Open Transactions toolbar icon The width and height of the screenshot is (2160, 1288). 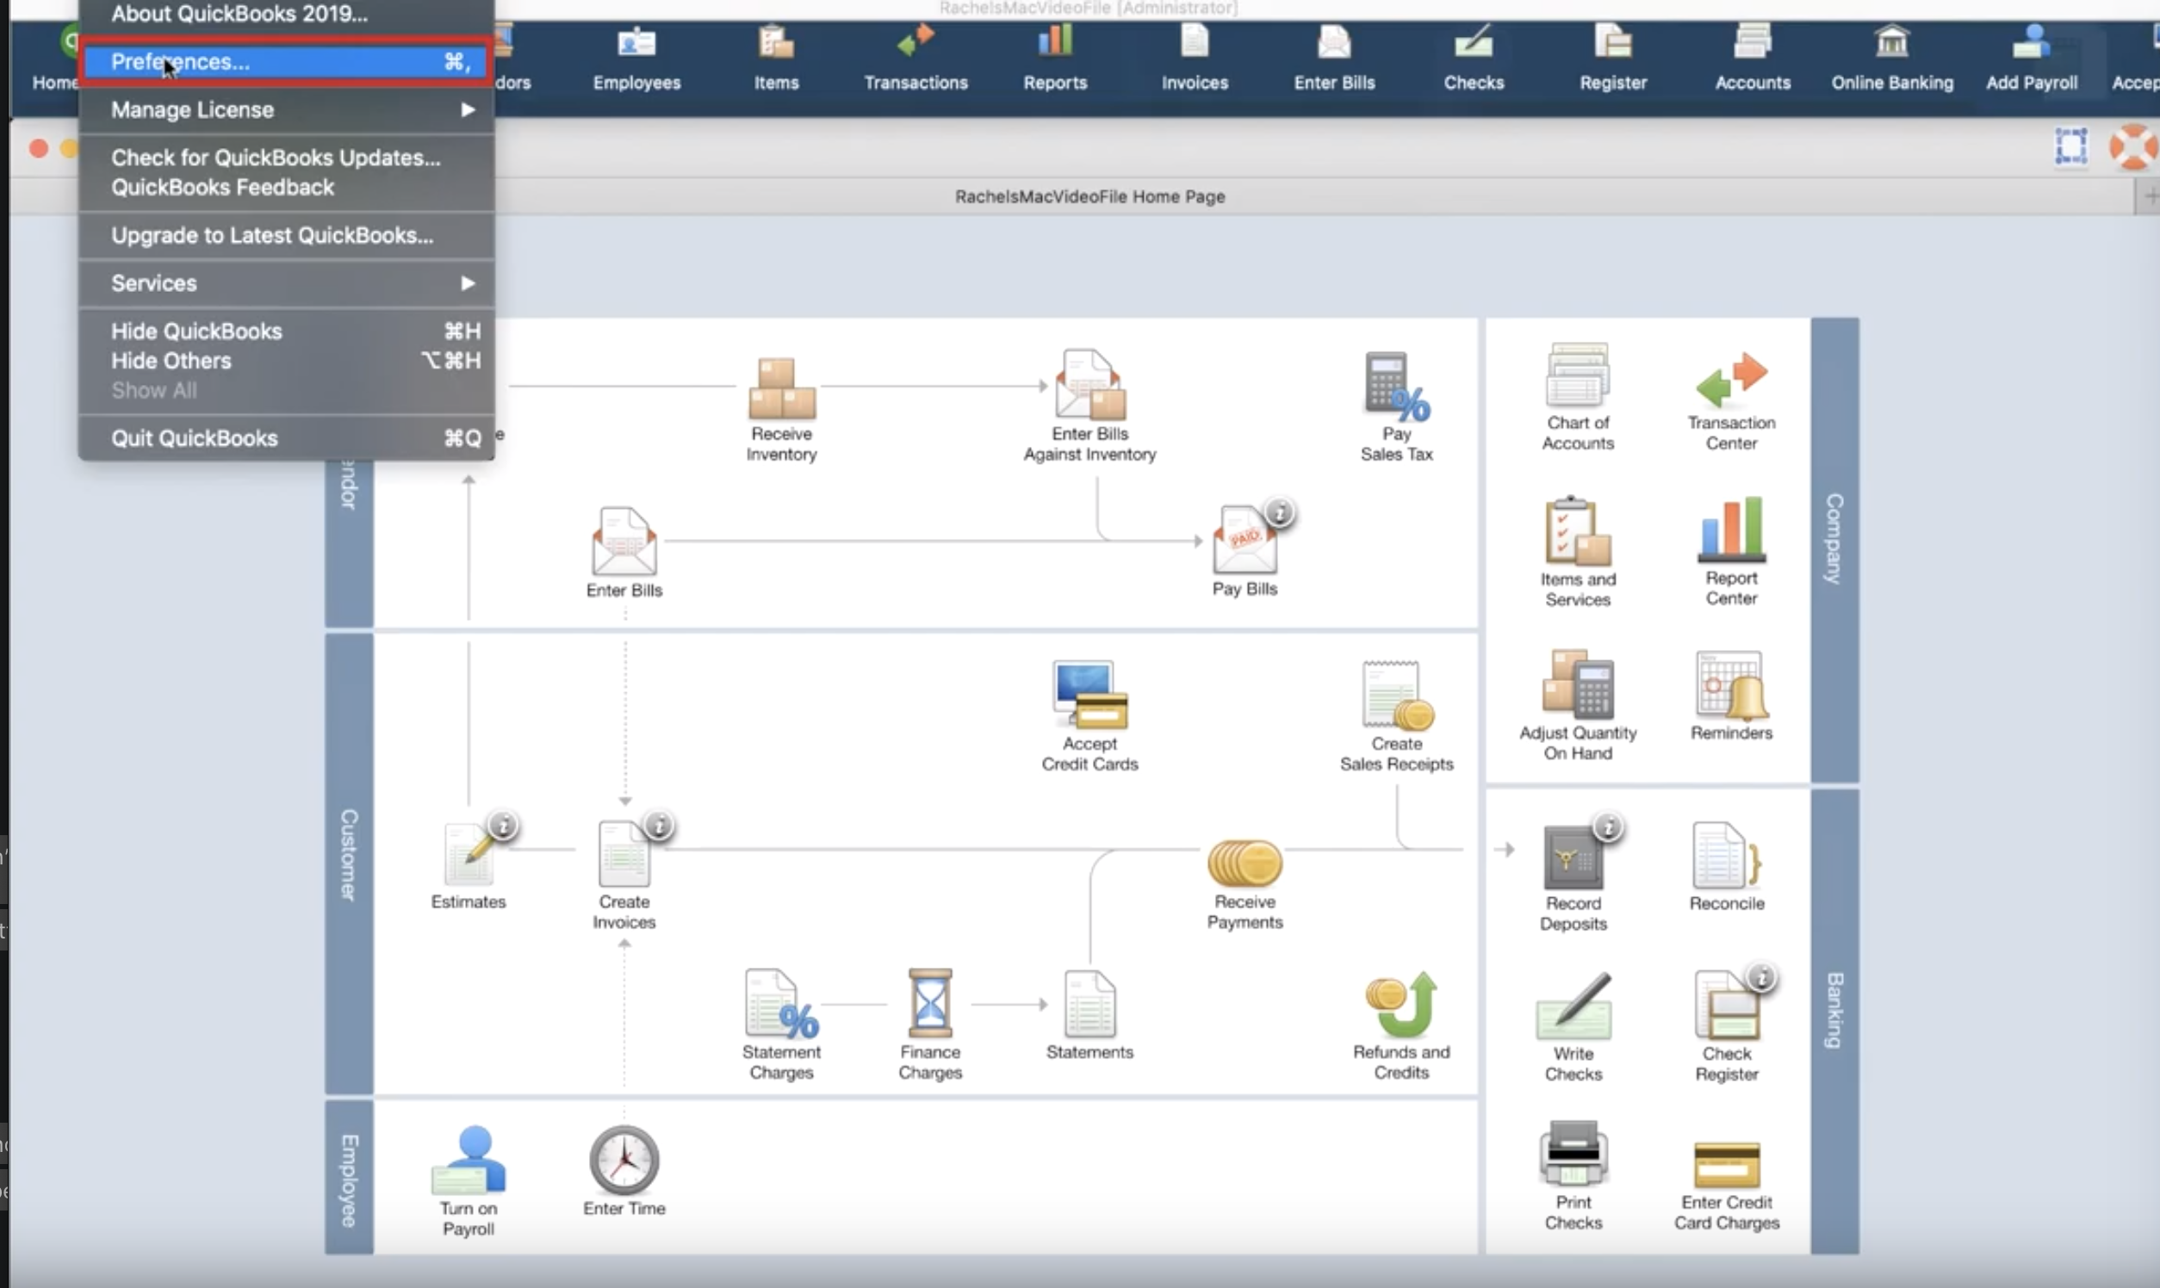click(x=916, y=59)
